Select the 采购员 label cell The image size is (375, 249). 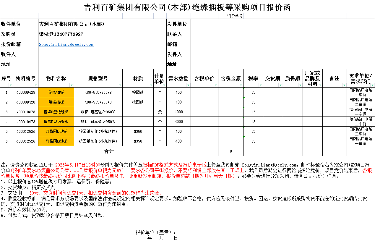click(19, 34)
